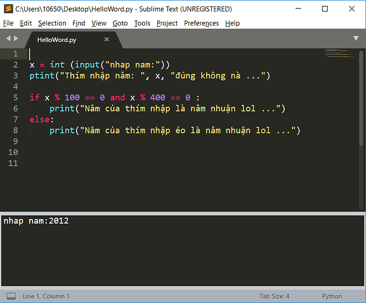366x303 pixels.
Task: Open the File menu
Action: click(x=8, y=23)
